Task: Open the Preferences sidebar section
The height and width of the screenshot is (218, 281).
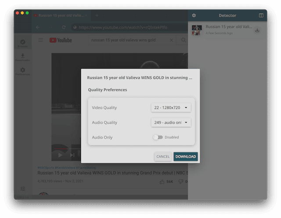Action: (23, 71)
